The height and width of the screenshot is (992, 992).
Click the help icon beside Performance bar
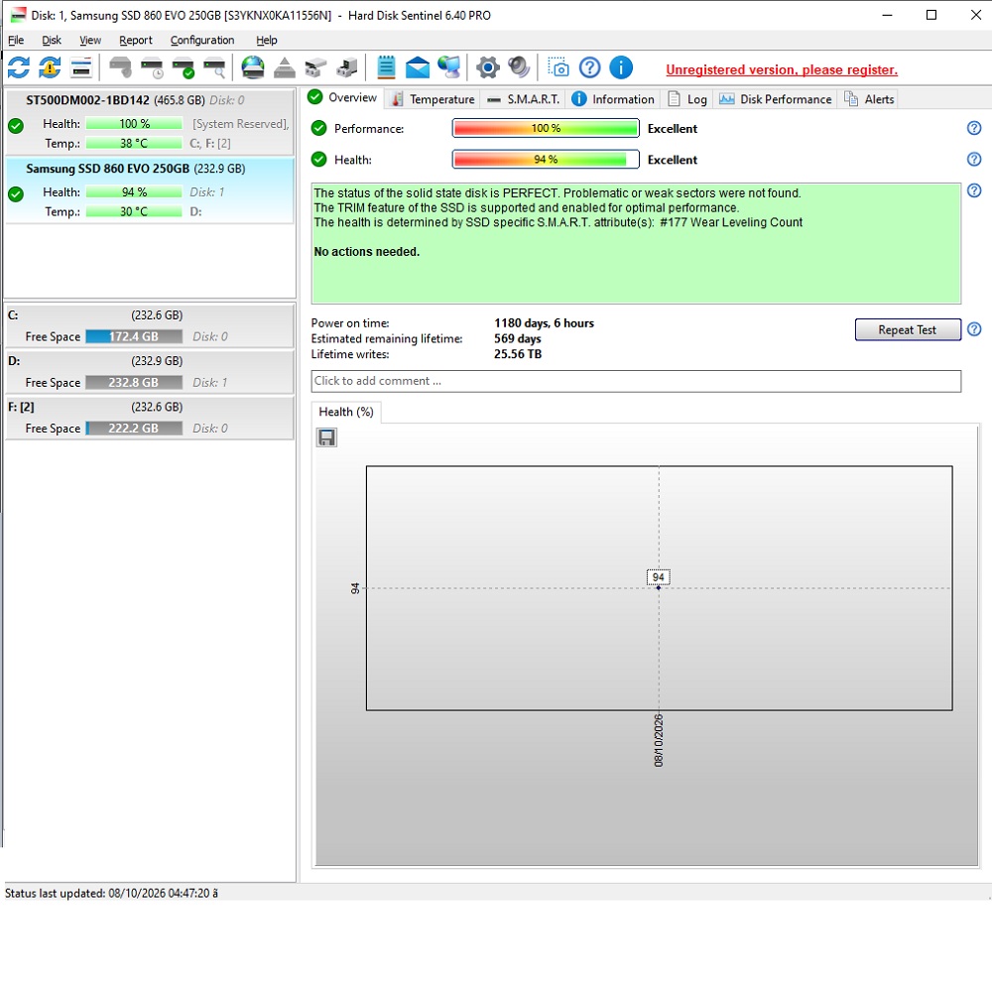coord(974,128)
